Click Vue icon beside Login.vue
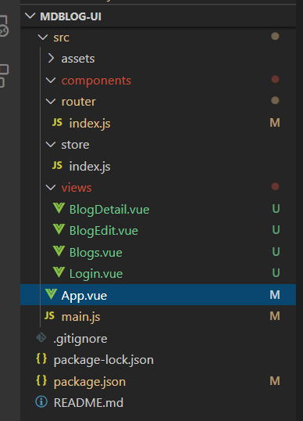Viewport: 303px width, 421px height. (x=59, y=272)
